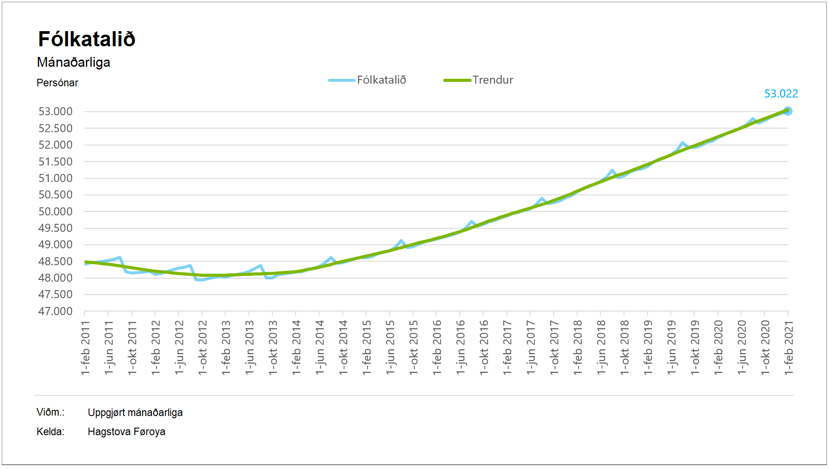Click the Hagstova Føroya source text

[x=126, y=432]
